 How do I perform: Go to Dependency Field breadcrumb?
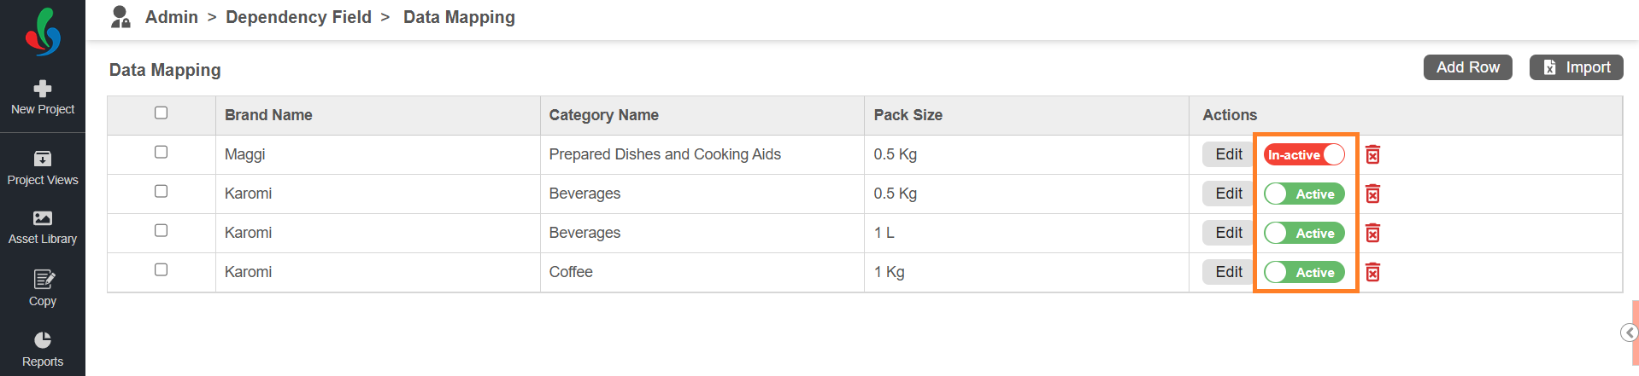click(298, 17)
